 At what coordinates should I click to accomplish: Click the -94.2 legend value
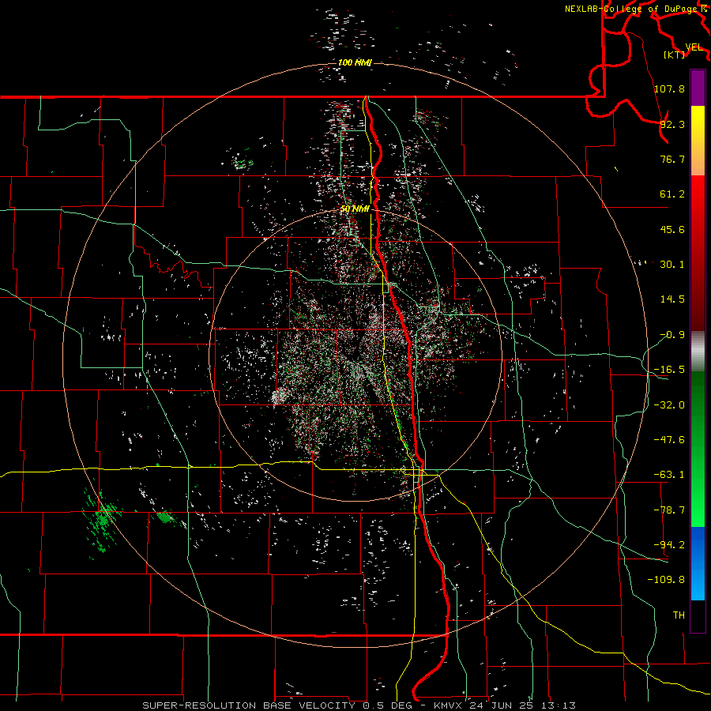[669, 544]
